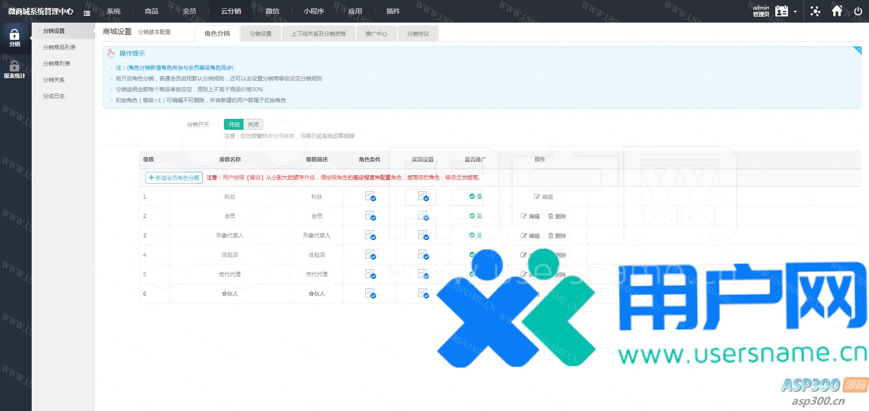Set the 分销开关 to 关闭

click(x=253, y=124)
